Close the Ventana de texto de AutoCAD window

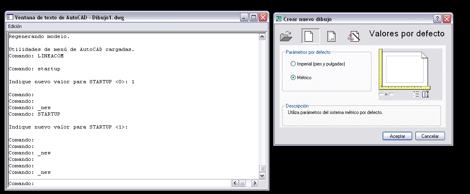click(263, 17)
